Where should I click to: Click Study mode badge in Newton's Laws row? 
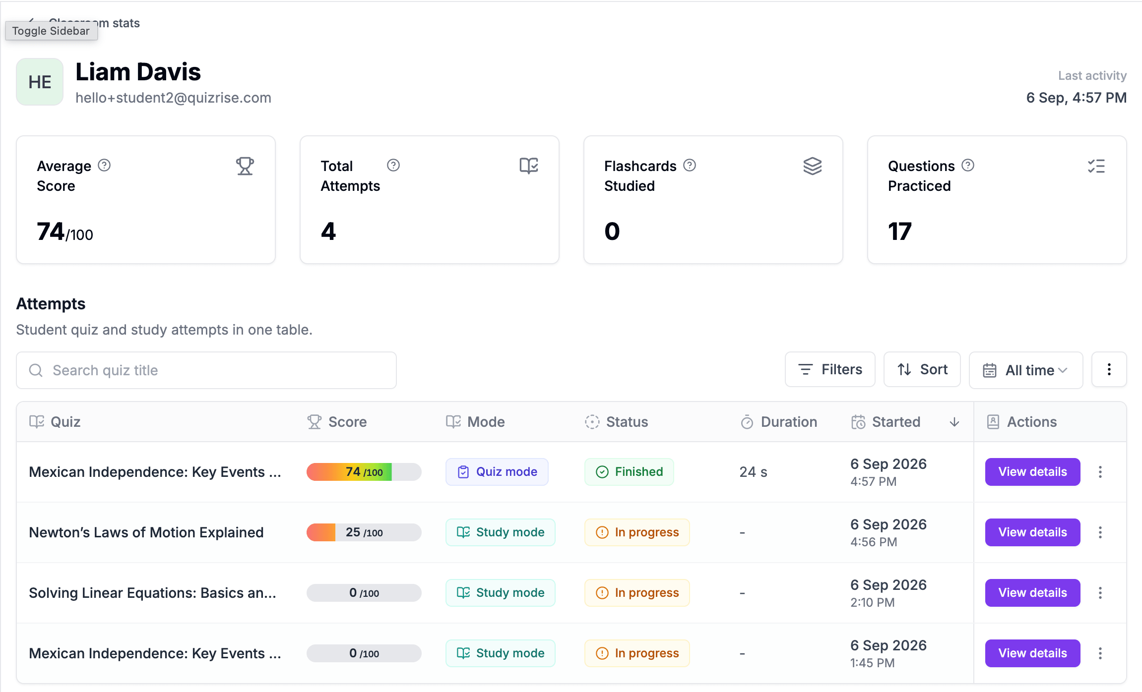point(501,532)
